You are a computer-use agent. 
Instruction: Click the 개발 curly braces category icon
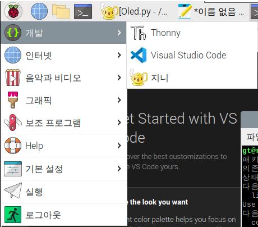13,33
